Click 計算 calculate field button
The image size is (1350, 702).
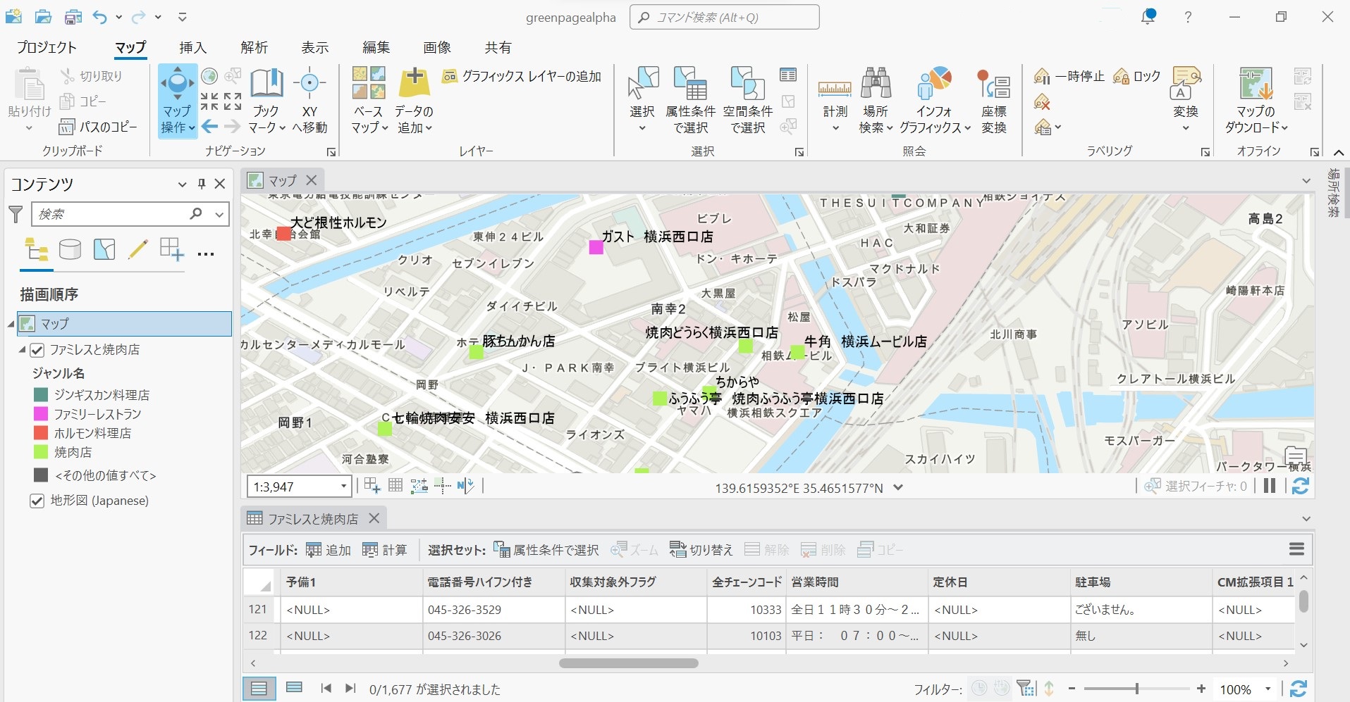384,550
